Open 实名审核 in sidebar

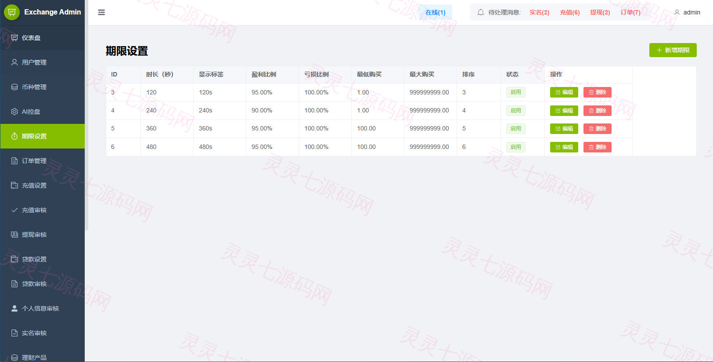(43, 333)
